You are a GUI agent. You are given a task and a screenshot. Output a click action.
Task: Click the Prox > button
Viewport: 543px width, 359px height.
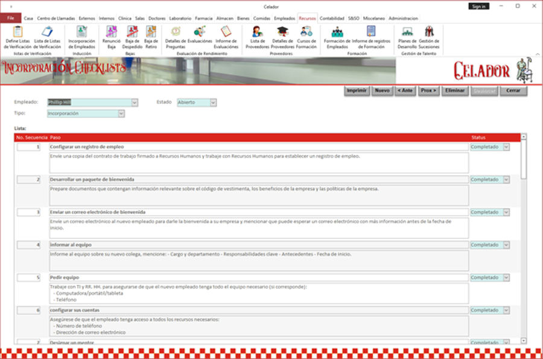click(x=428, y=91)
